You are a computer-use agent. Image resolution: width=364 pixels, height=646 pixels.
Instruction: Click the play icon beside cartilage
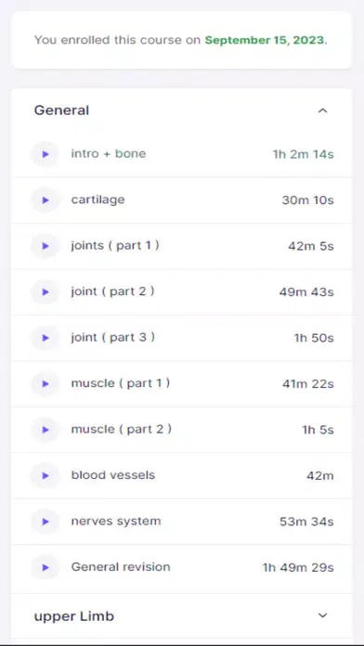45,200
